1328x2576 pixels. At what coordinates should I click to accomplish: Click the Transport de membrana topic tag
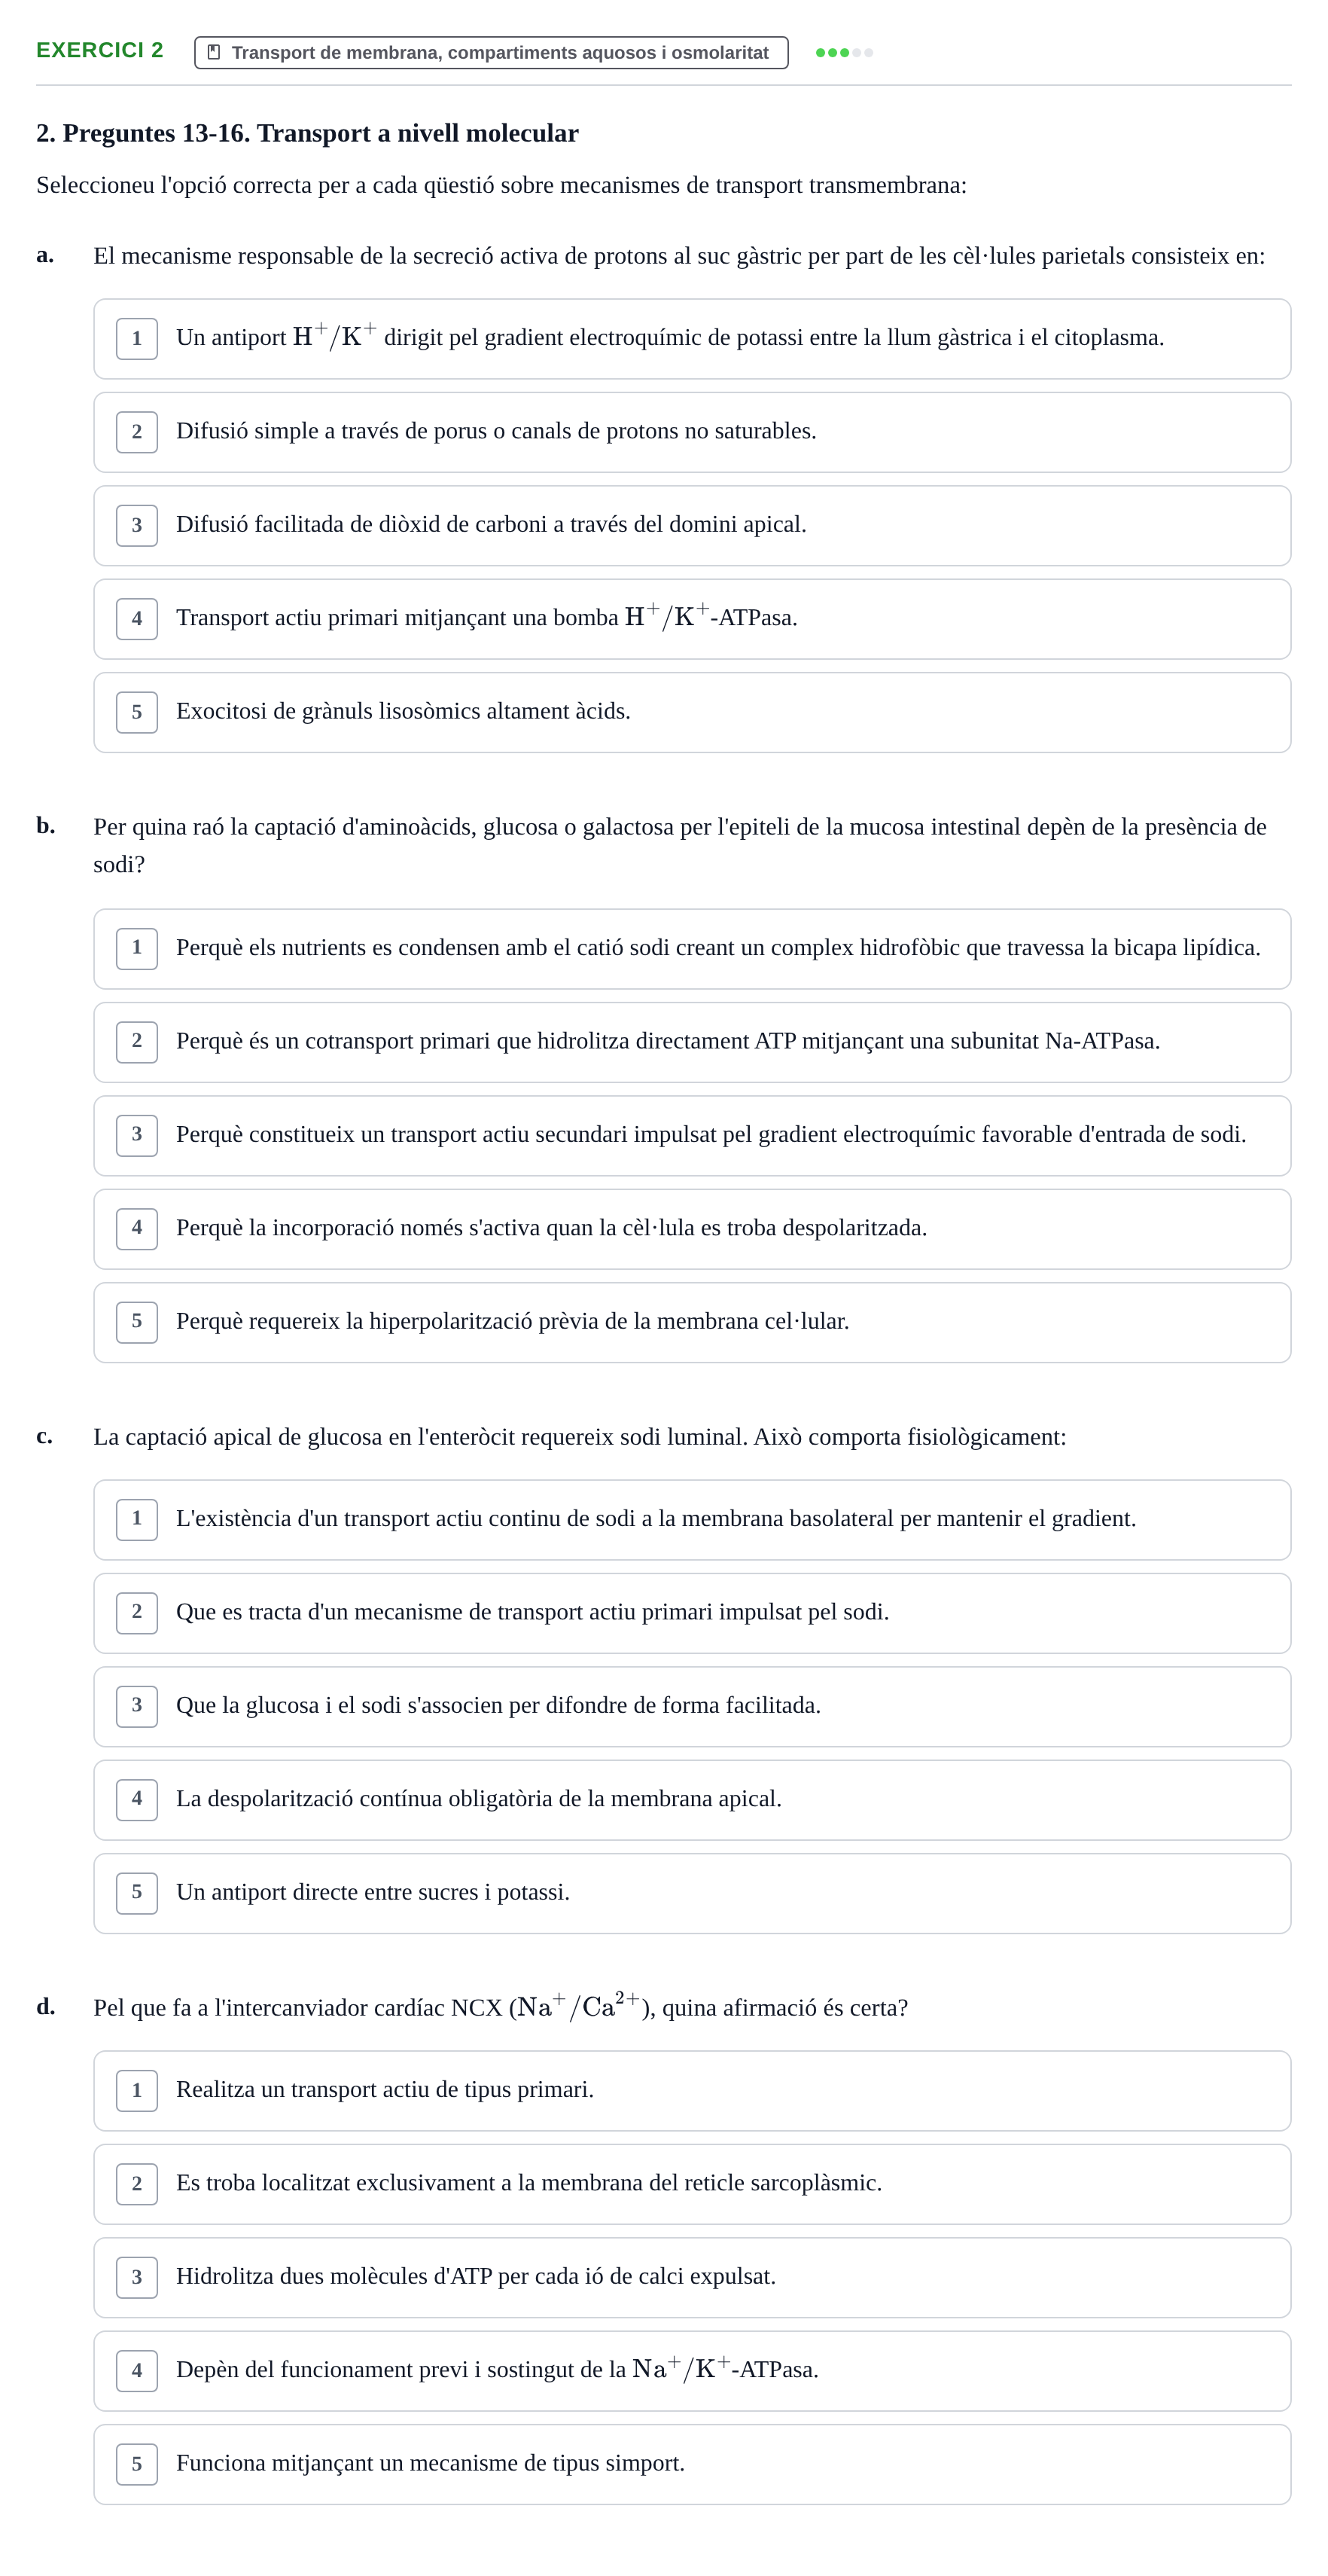pos(491,53)
